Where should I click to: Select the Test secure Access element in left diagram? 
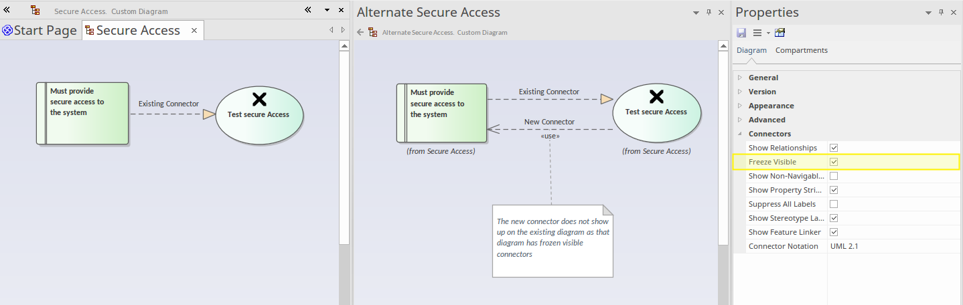pyautogui.click(x=258, y=114)
